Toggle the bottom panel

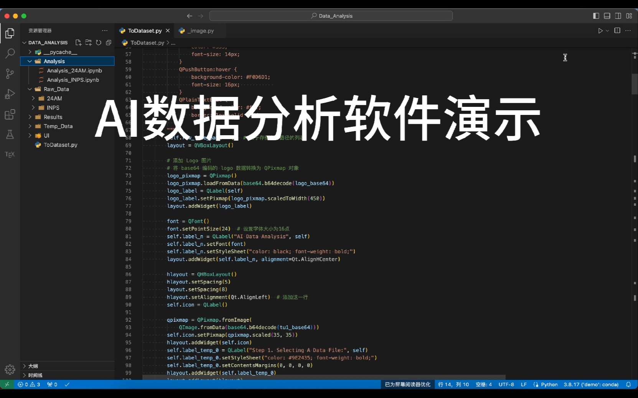(x=607, y=16)
